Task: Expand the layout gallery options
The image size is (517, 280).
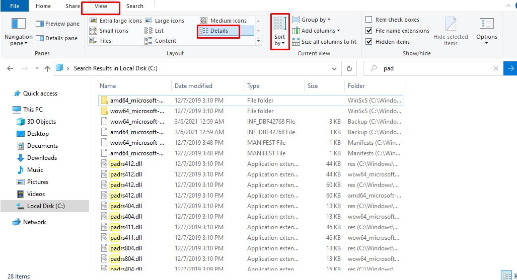Action: (259, 41)
